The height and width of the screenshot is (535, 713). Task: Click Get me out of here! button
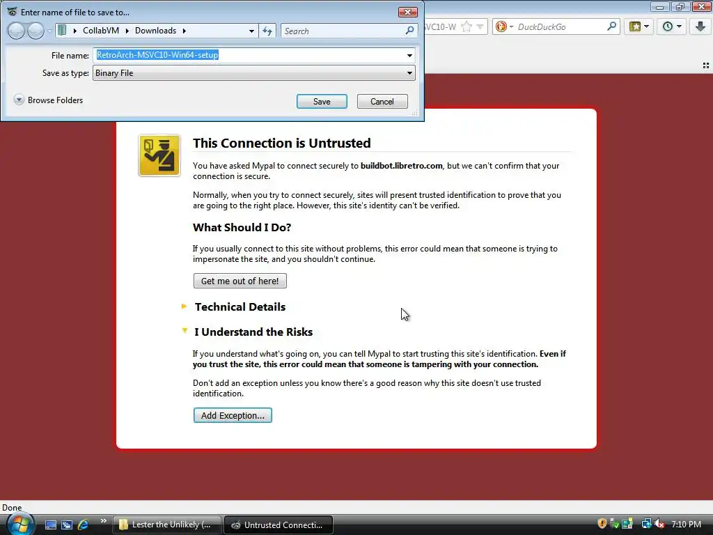[240, 281]
